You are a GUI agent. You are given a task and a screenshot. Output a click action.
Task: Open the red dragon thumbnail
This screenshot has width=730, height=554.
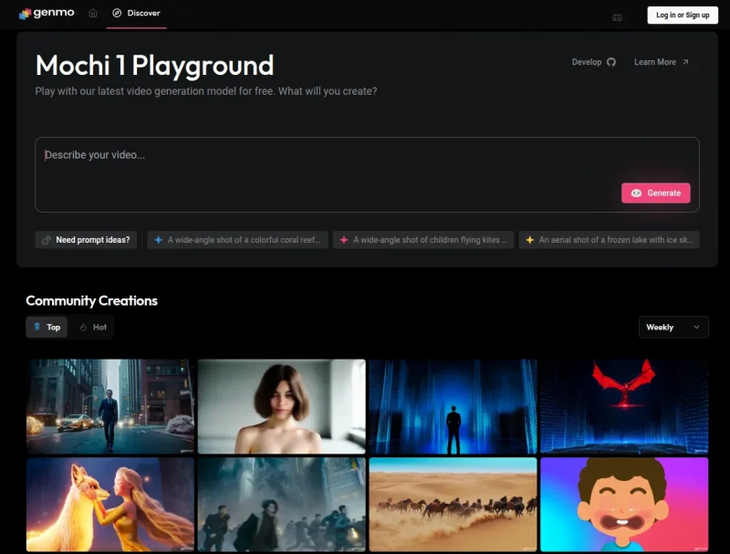624,406
